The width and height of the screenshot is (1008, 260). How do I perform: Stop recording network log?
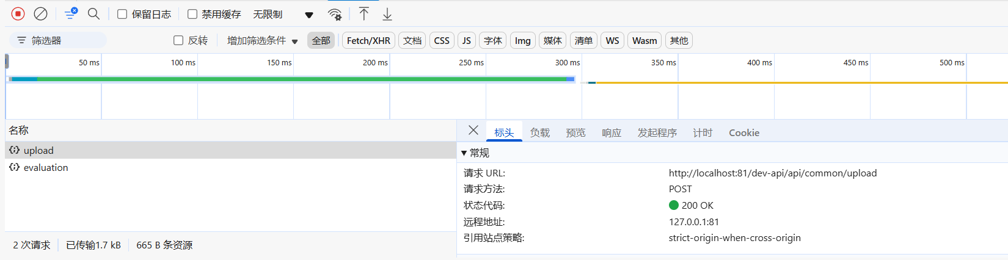coord(18,13)
